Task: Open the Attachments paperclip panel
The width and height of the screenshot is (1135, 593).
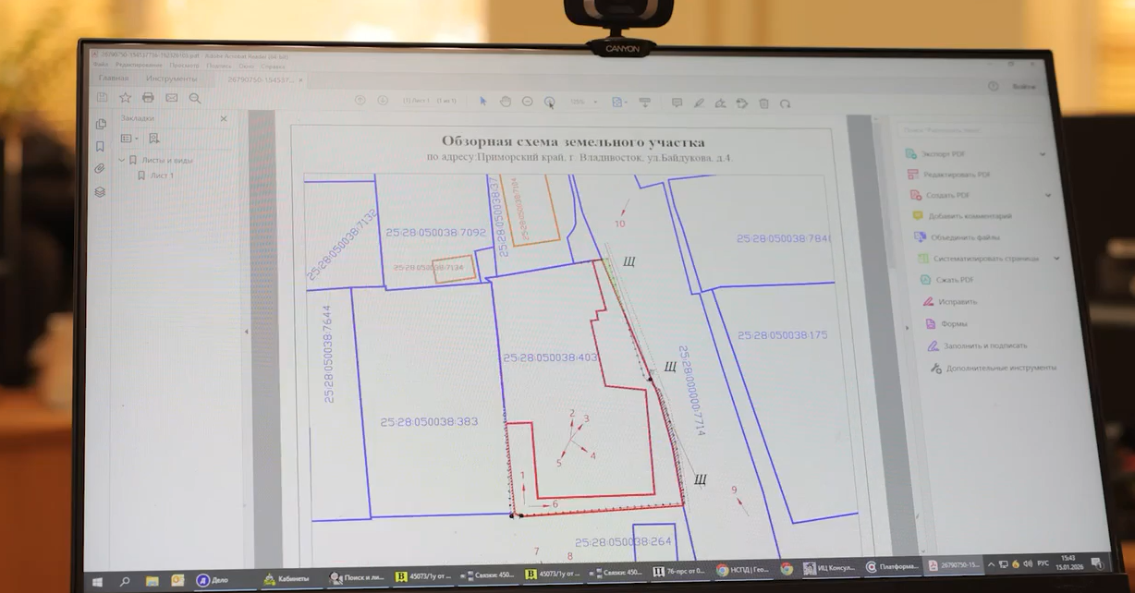Action: coord(100,169)
